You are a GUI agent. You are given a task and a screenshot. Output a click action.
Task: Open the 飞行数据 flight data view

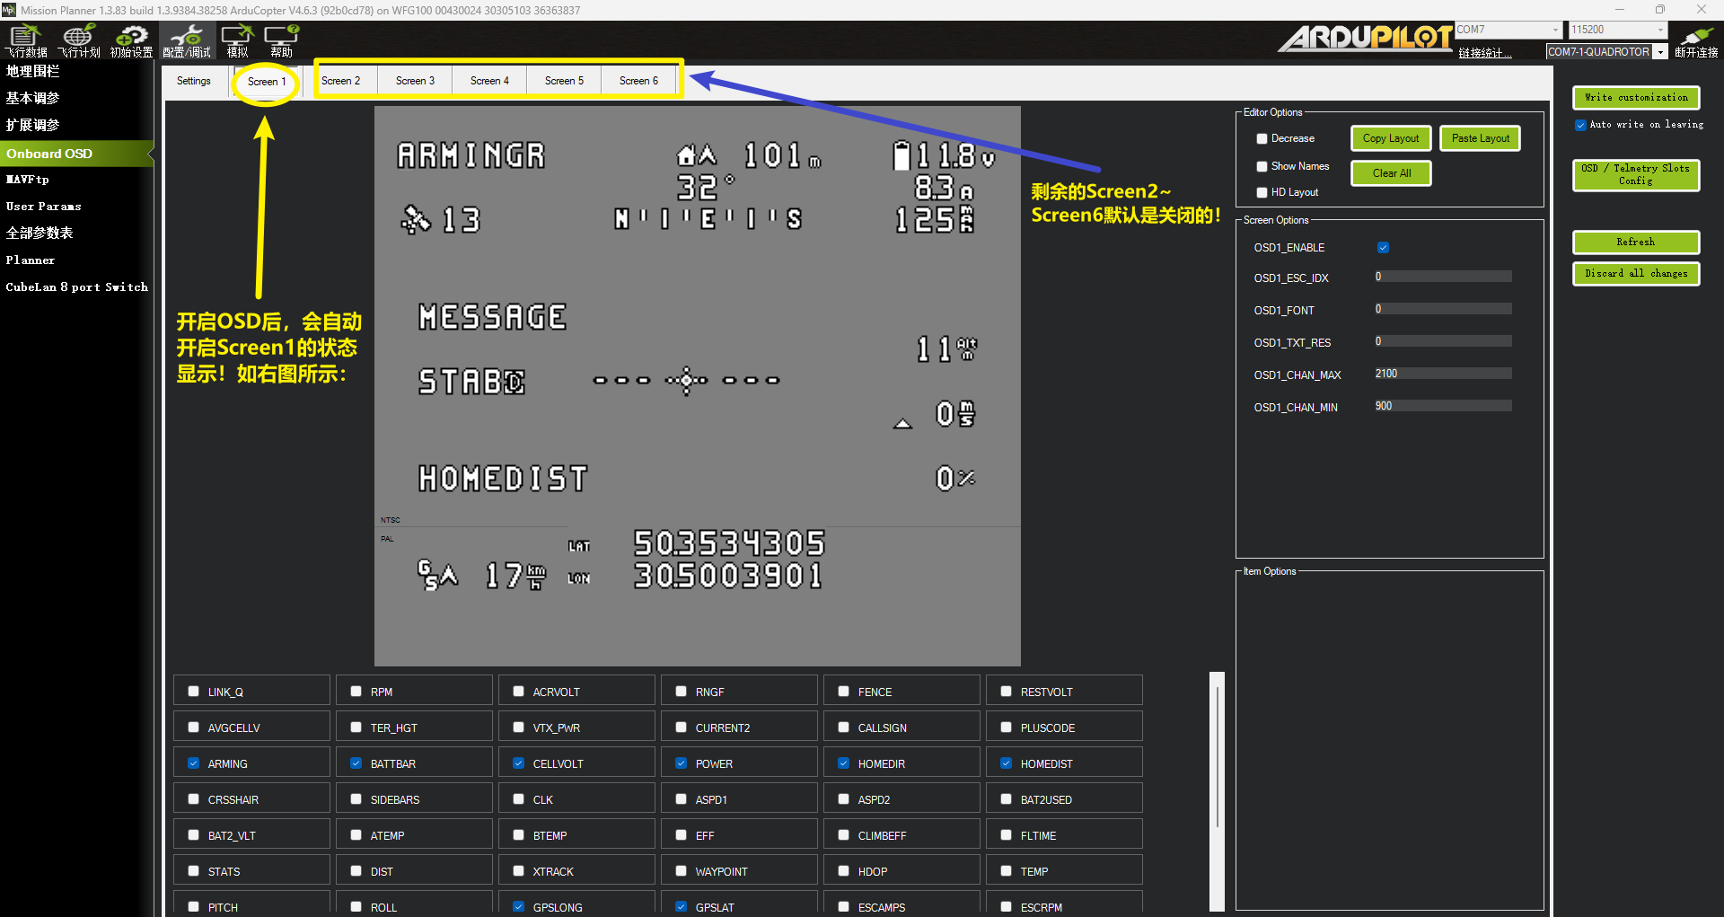26,40
